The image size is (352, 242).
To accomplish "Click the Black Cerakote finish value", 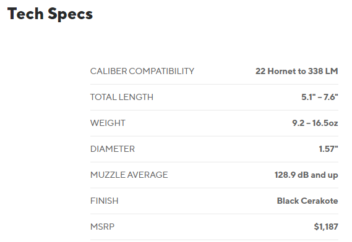I will pos(307,201).
